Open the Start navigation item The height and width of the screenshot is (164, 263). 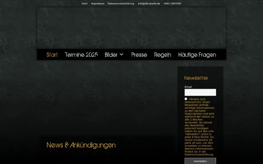coord(52,55)
